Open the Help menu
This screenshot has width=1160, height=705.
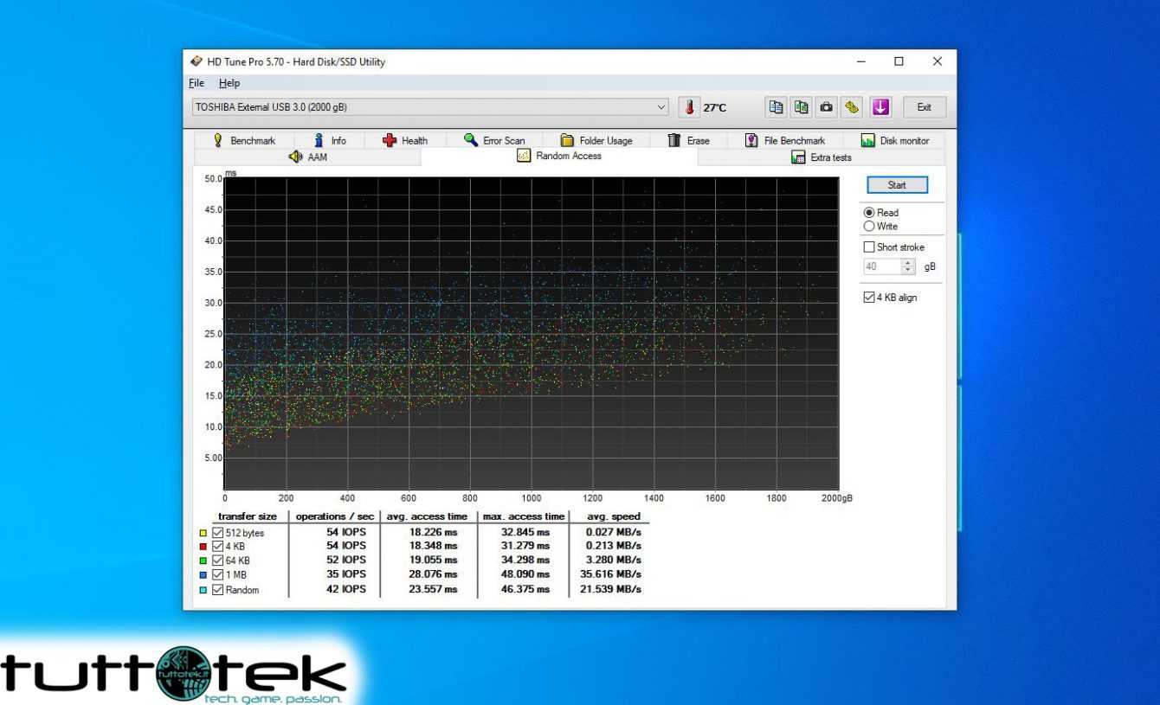pyautogui.click(x=229, y=83)
